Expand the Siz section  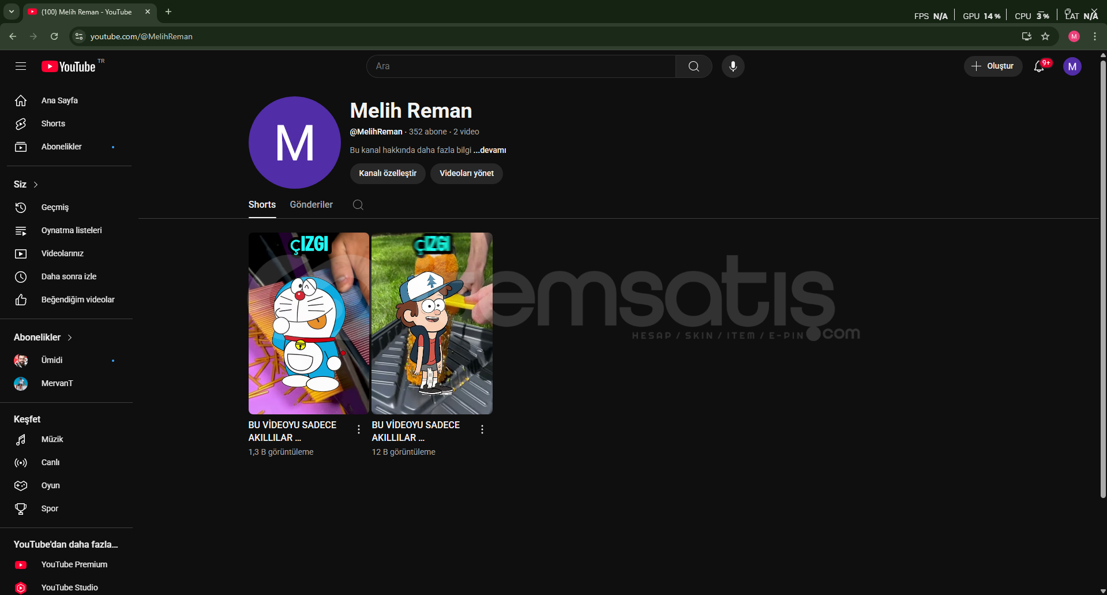point(26,184)
